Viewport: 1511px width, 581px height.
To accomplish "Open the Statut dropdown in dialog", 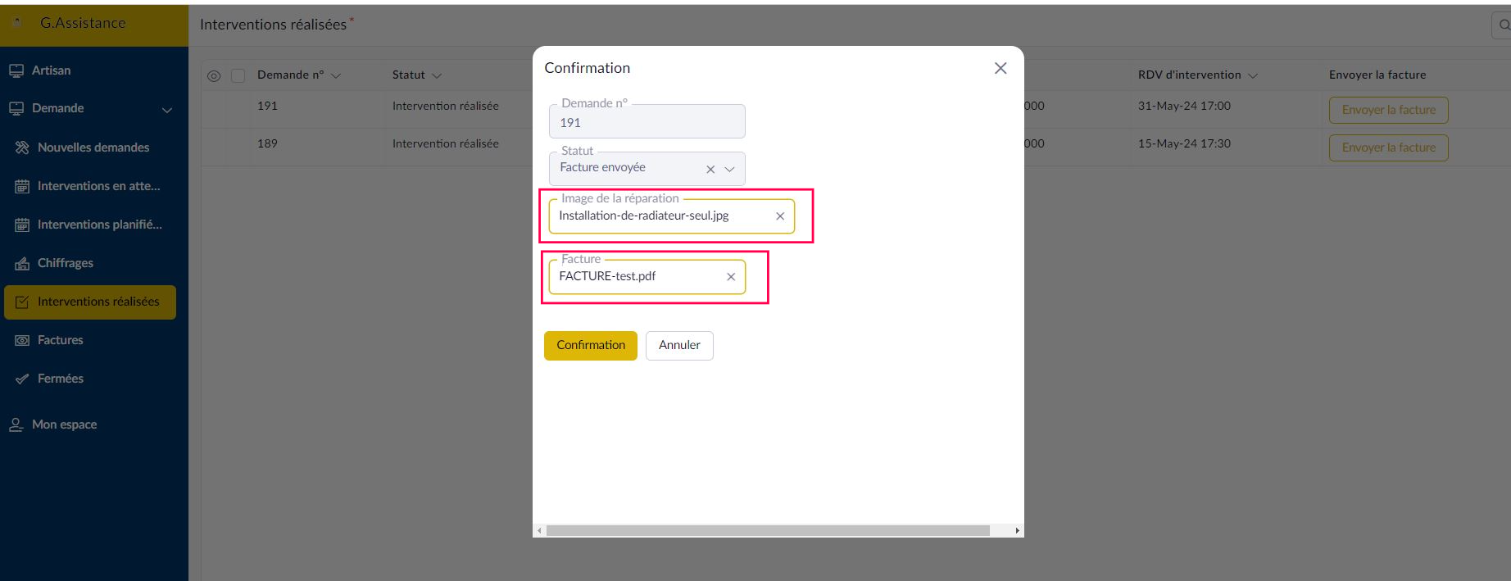I will pyautogui.click(x=729, y=170).
